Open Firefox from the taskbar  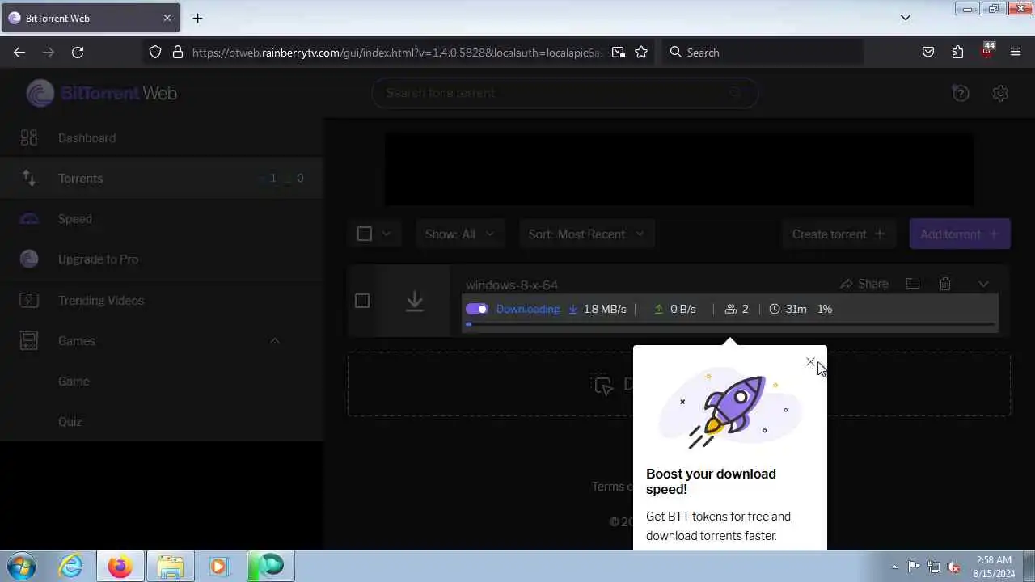click(120, 566)
